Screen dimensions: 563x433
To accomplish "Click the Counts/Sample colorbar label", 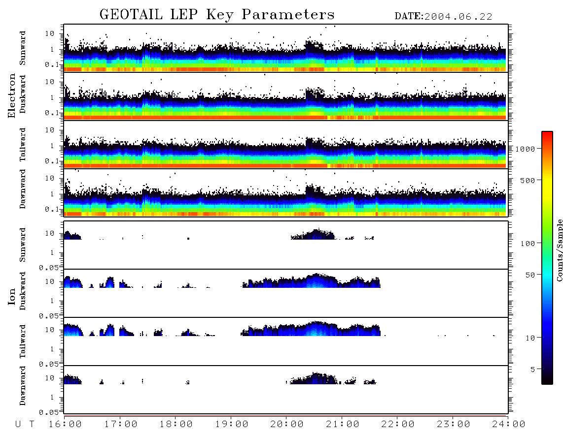I will (x=559, y=250).
